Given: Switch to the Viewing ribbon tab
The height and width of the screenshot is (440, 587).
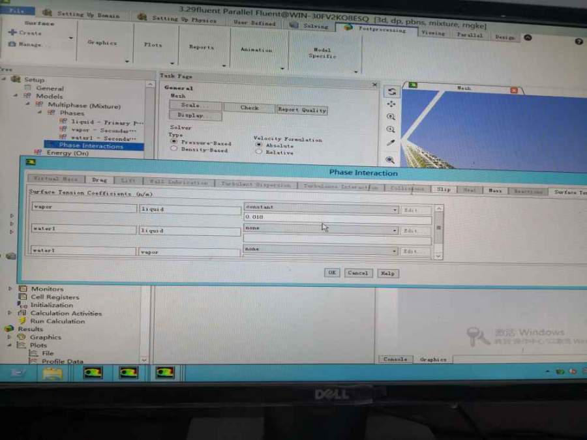Looking at the screenshot, I should click(x=433, y=33).
